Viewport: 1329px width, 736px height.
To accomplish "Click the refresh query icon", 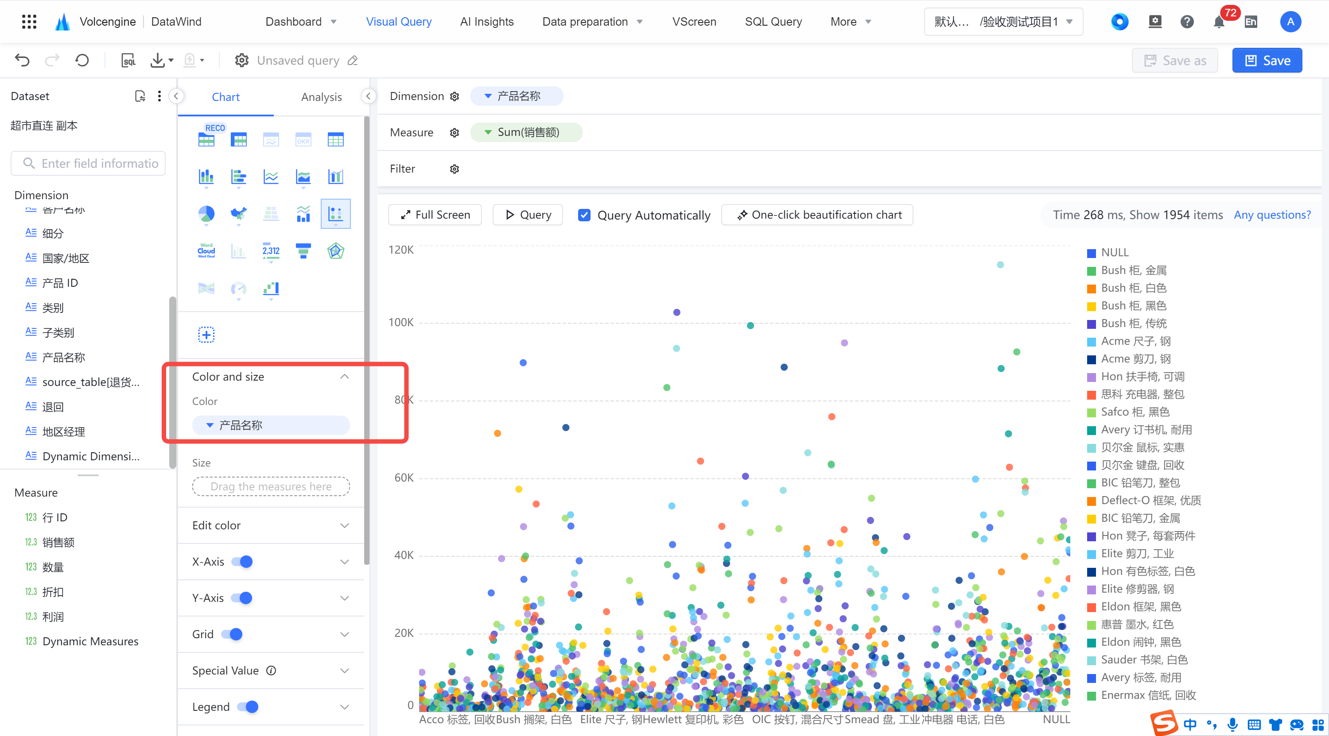I will point(82,60).
